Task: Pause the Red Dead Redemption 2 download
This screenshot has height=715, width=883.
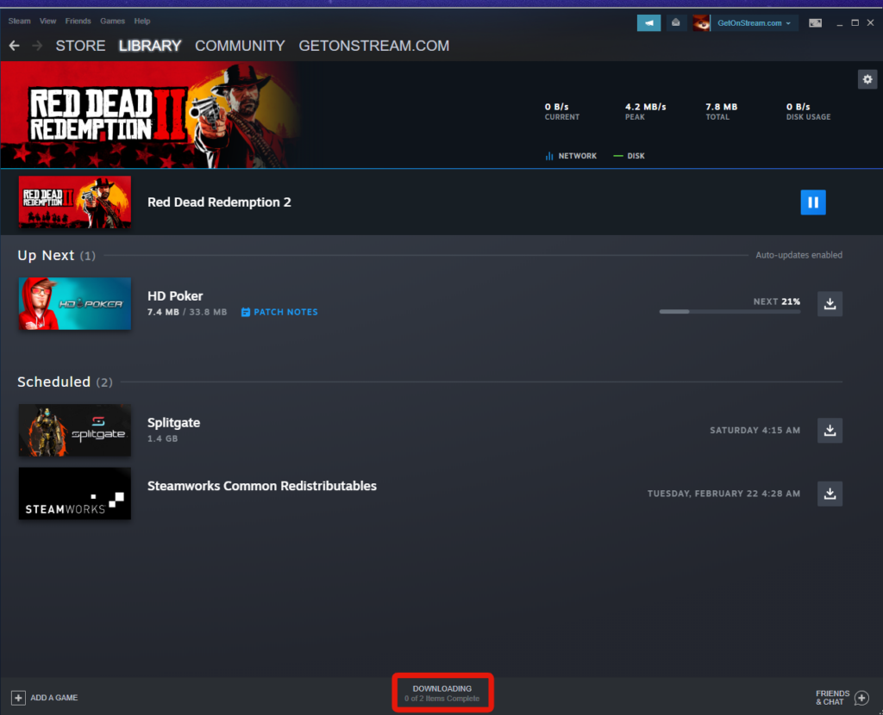Action: (813, 202)
